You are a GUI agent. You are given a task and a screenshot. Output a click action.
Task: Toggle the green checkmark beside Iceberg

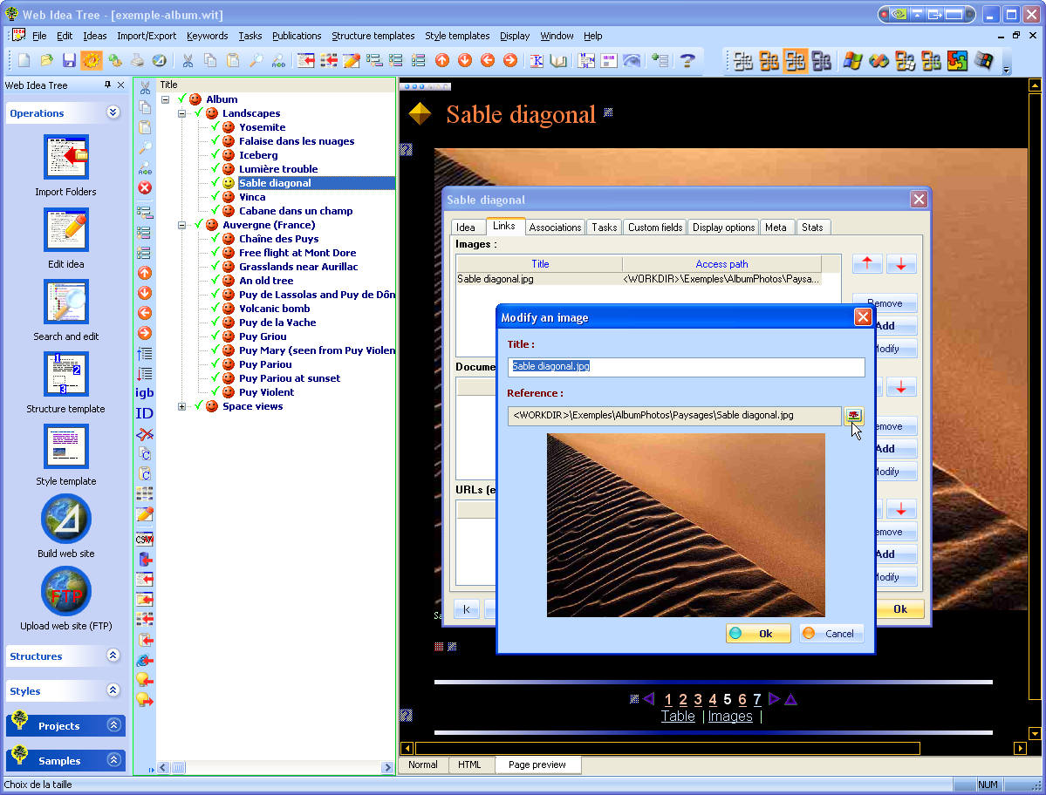point(215,155)
